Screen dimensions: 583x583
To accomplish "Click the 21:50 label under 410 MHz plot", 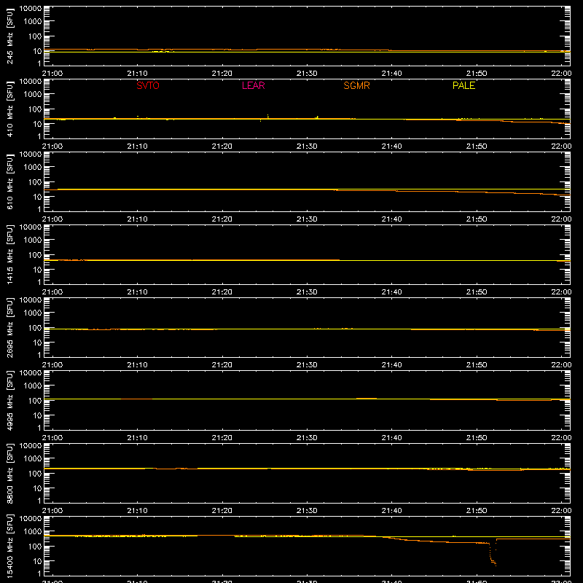I will click(477, 146).
